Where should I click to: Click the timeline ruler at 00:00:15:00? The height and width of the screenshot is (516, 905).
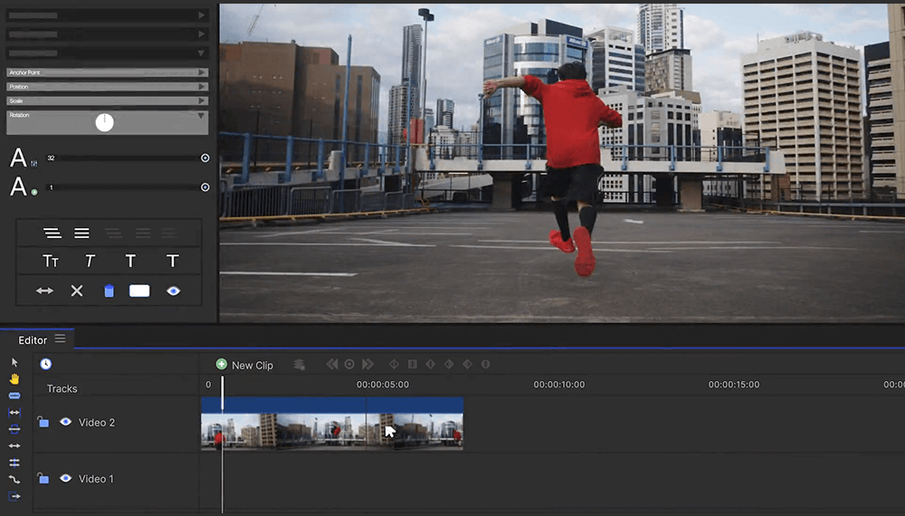(734, 385)
